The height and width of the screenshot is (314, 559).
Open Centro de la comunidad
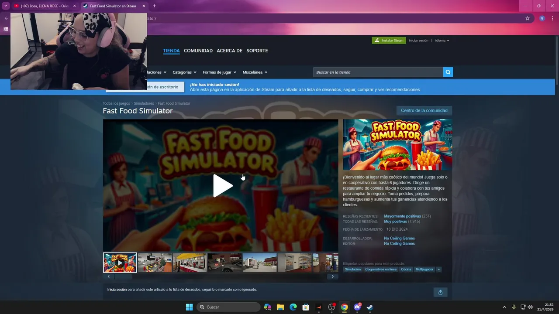[424, 110]
